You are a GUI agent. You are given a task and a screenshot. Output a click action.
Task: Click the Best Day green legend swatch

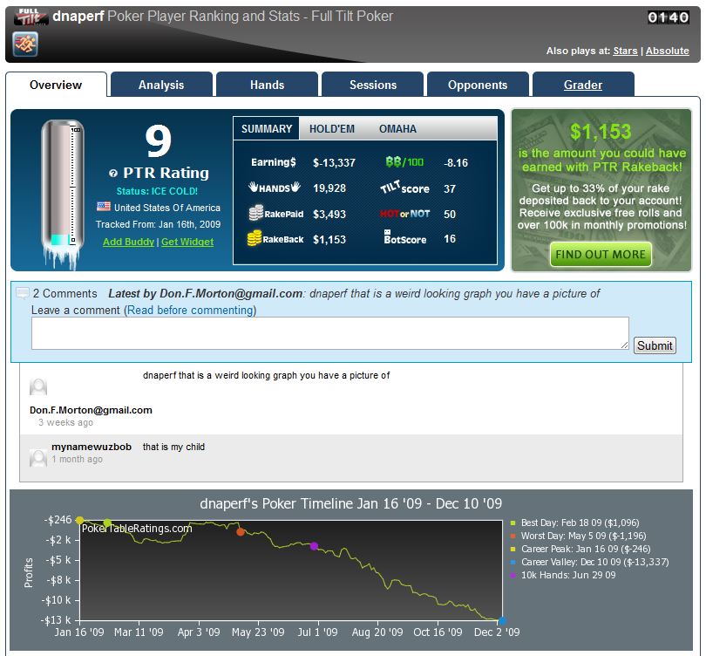513,523
